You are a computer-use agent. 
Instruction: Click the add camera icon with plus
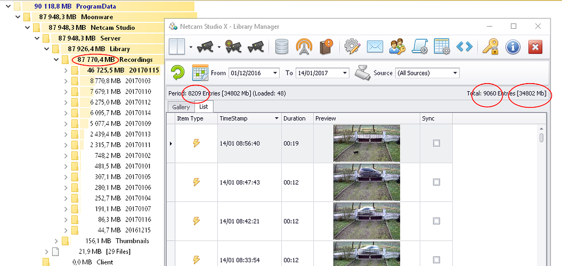[x=235, y=47]
